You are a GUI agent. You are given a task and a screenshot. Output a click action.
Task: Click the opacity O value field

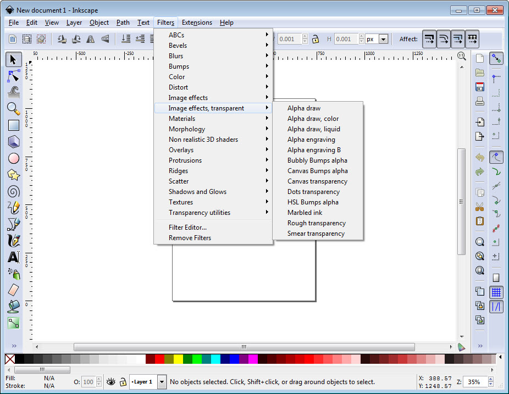point(88,382)
